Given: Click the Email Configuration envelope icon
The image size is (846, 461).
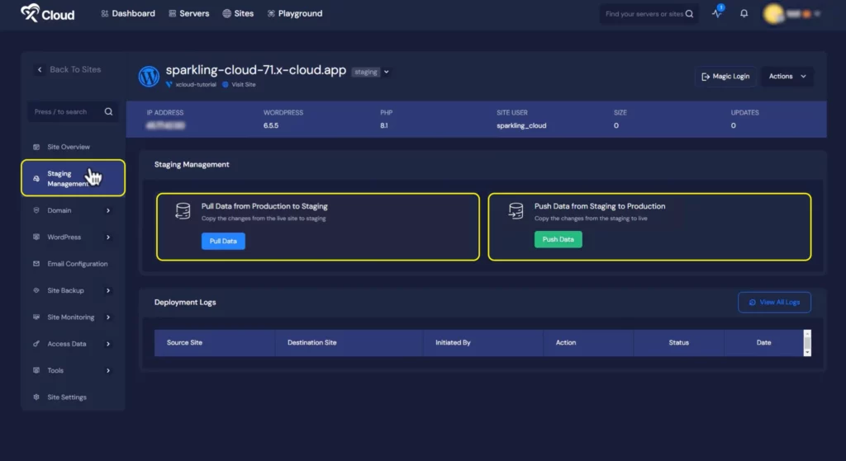Looking at the screenshot, I should 36,264.
